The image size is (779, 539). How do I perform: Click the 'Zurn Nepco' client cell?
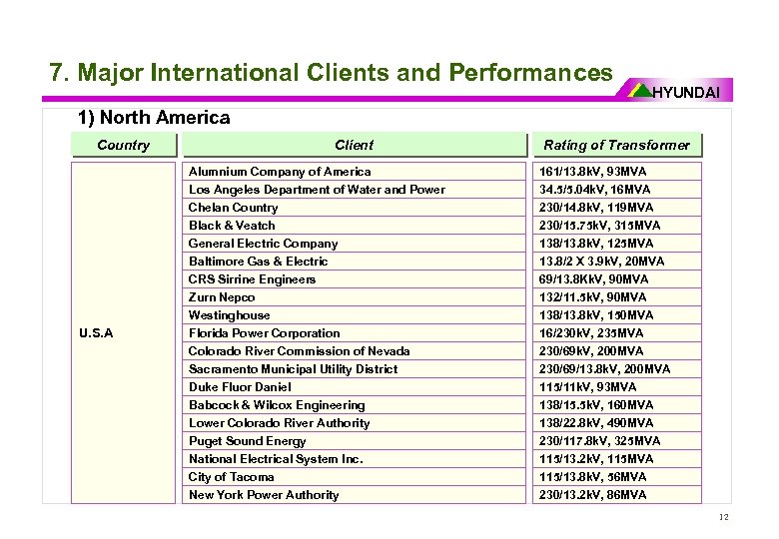354,296
